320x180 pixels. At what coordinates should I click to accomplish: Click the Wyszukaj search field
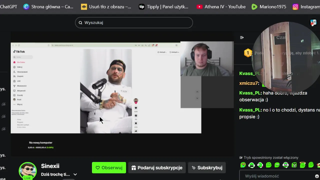click(x=134, y=22)
